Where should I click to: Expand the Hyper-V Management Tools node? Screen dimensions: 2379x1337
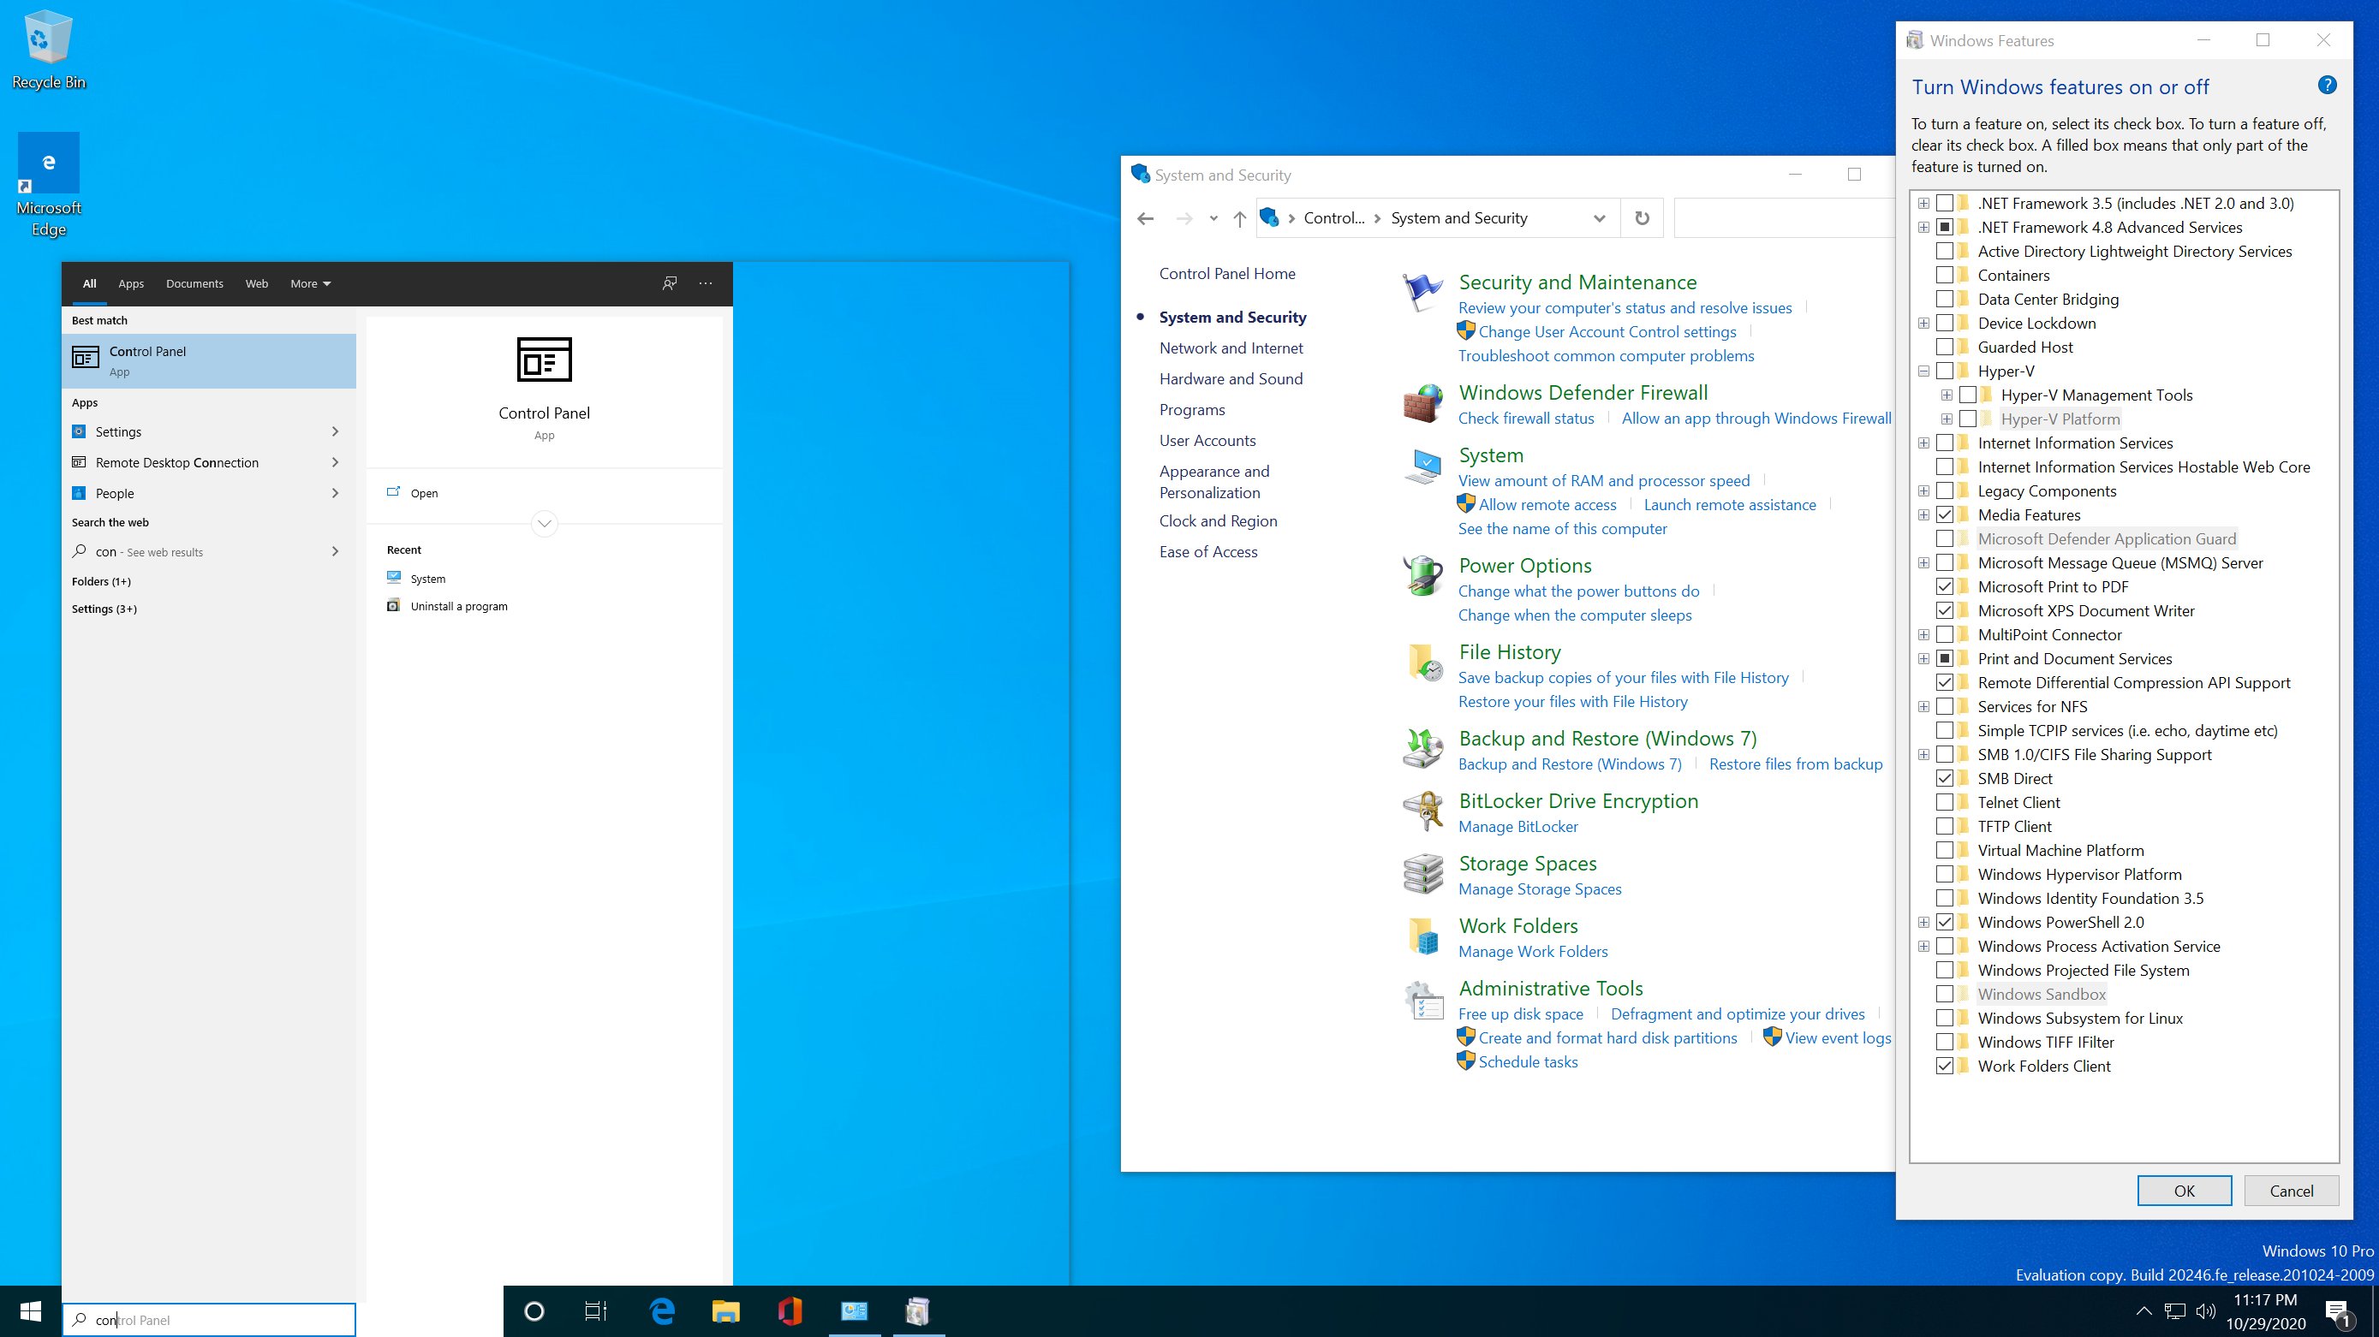pos(1947,395)
